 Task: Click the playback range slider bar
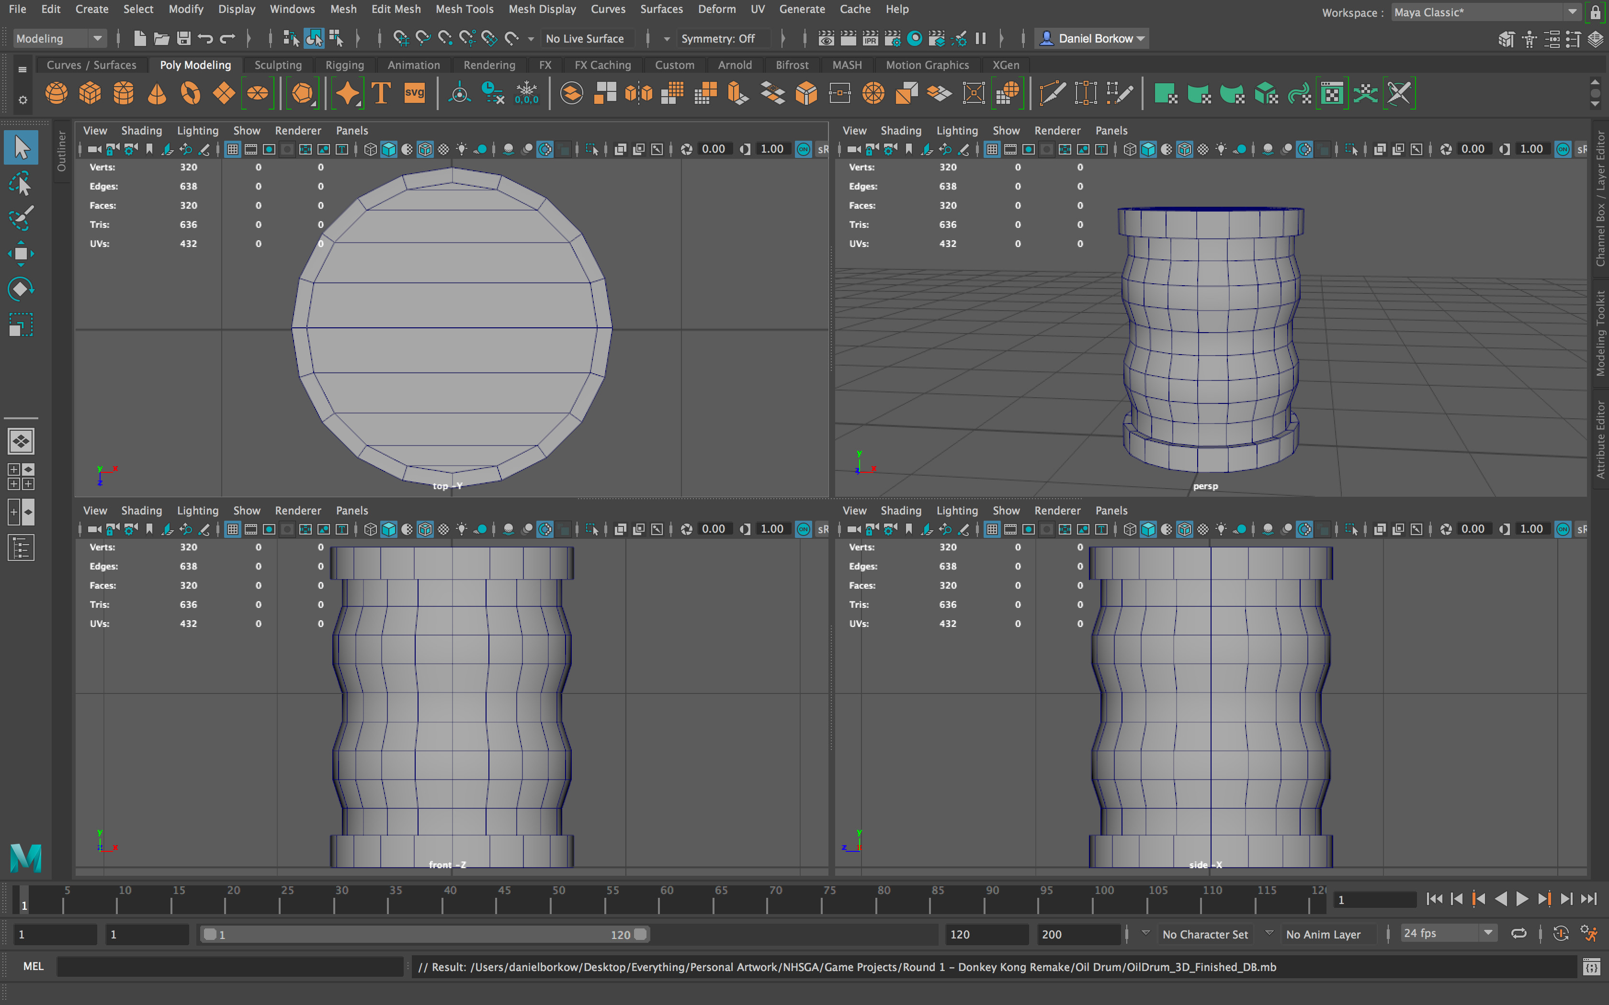pyautogui.click(x=425, y=934)
